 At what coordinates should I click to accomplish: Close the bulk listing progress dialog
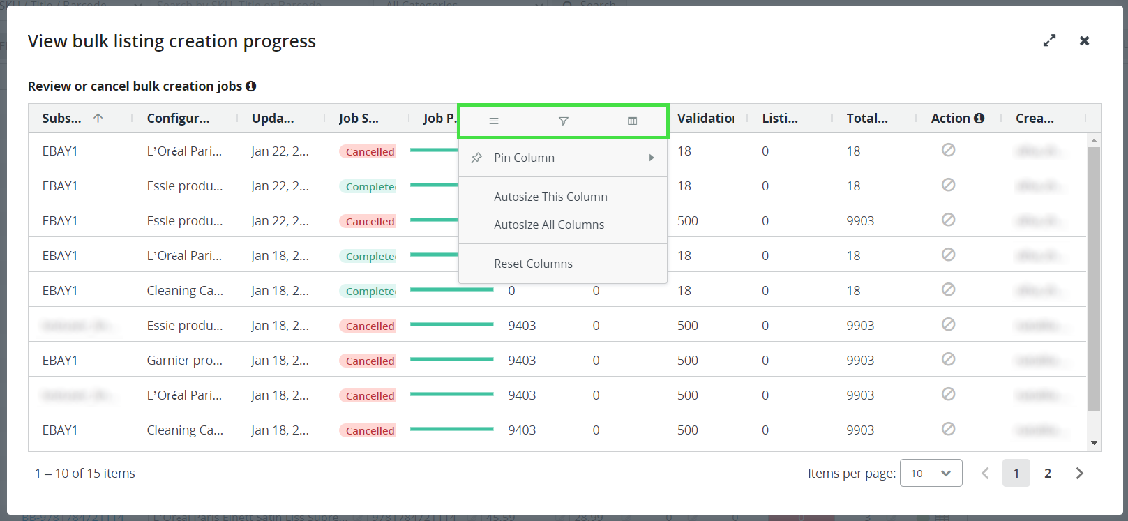[x=1084, y=41]
